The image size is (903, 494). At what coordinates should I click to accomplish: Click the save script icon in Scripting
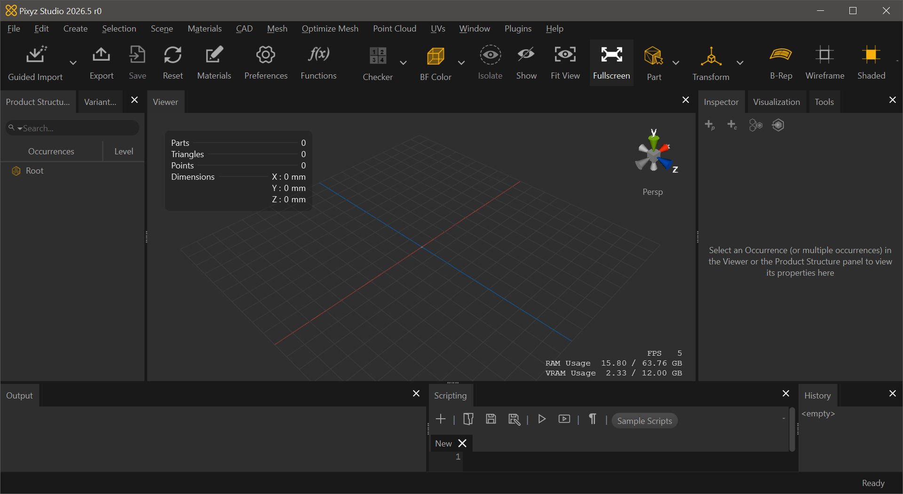(491, 419)
